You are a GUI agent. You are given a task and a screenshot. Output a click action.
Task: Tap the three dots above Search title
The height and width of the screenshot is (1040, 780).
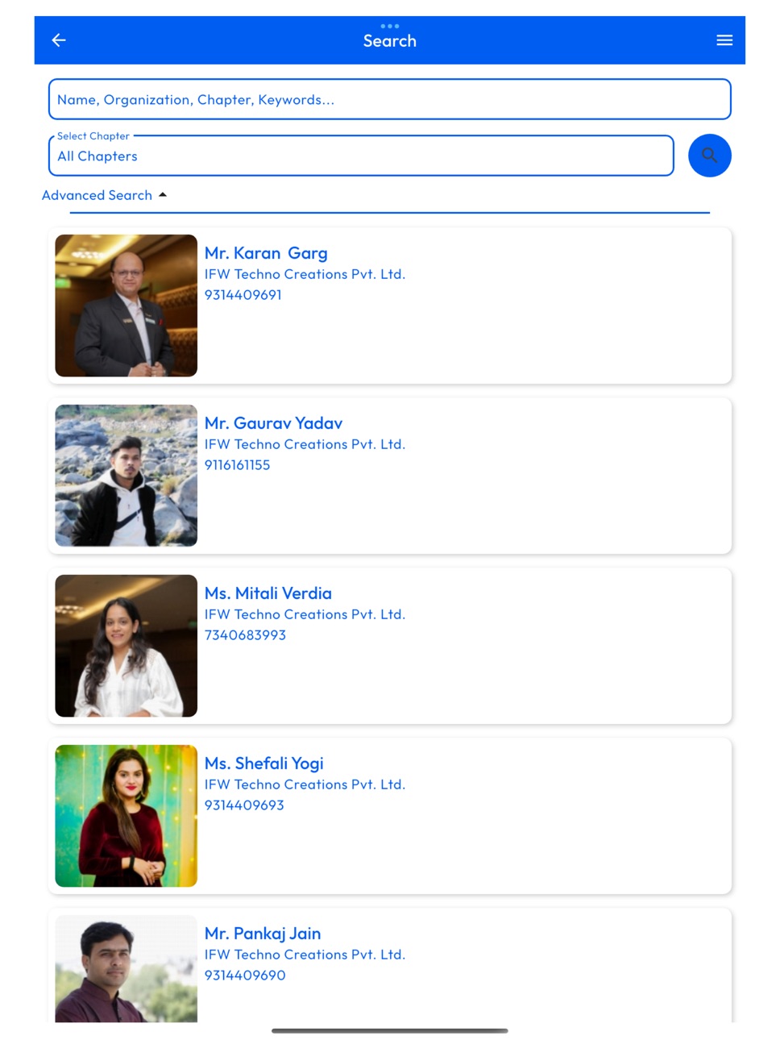coord(390,26)
